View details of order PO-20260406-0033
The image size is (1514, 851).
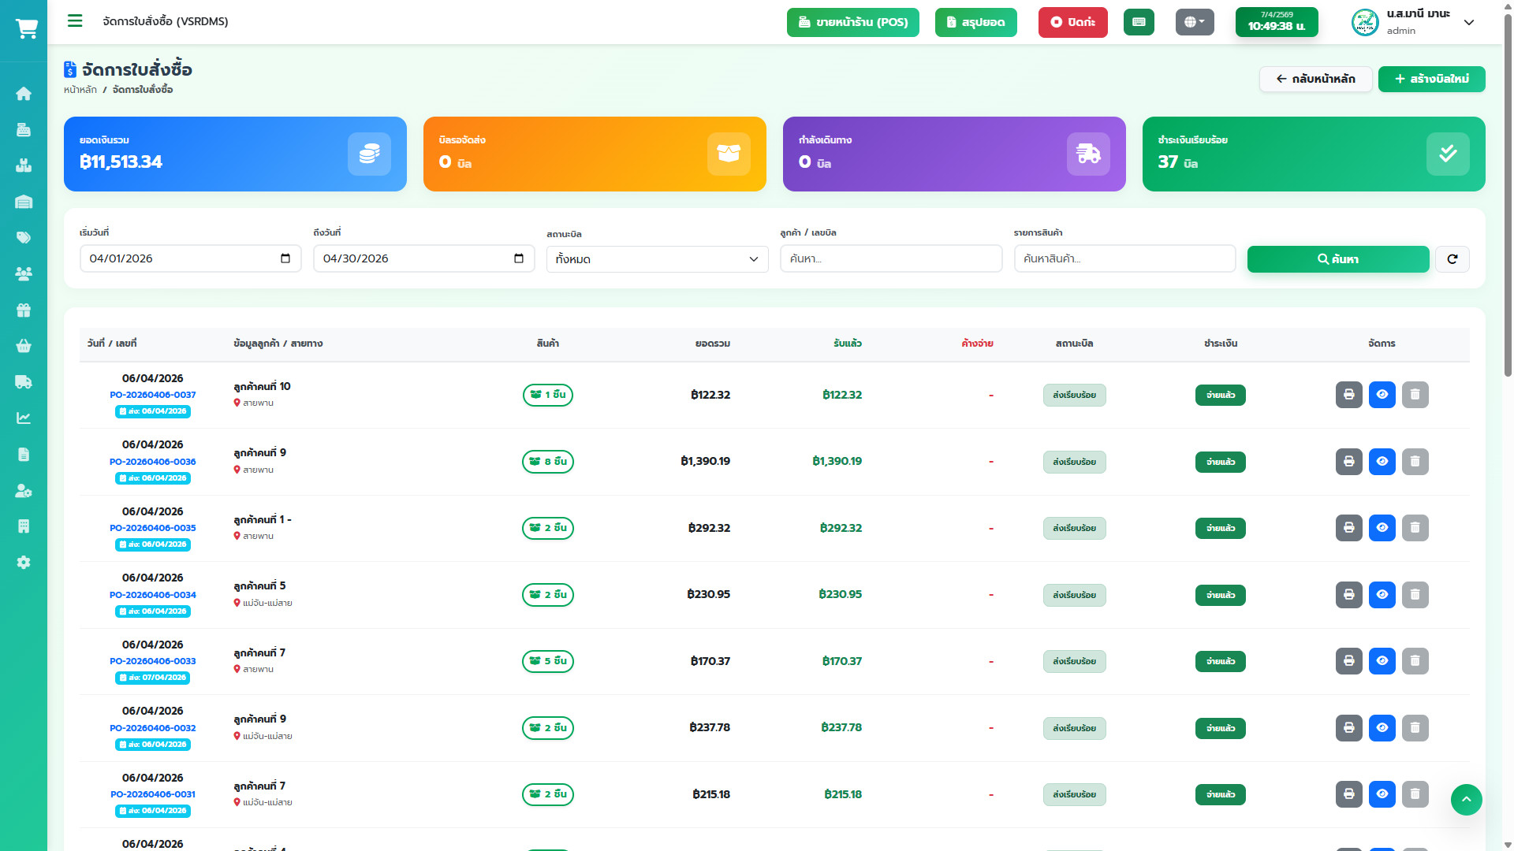coord(1382,661)
